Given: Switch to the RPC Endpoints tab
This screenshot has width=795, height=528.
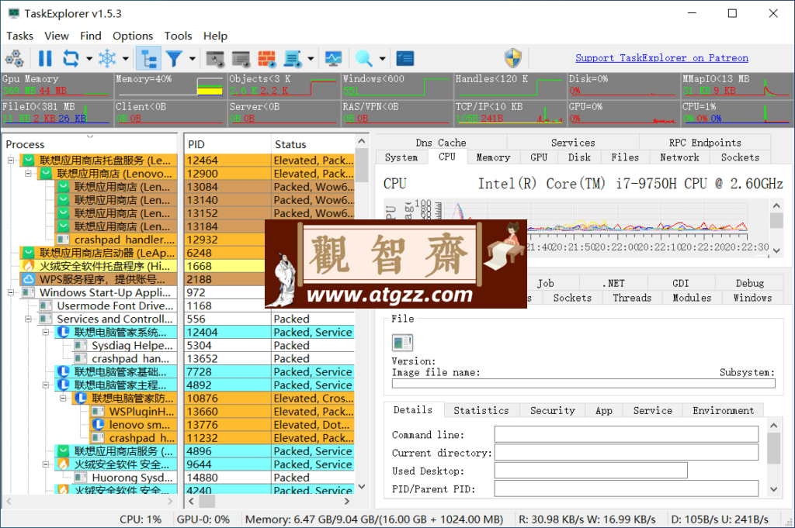Looking at the screenshot, I should coord(705,143).
